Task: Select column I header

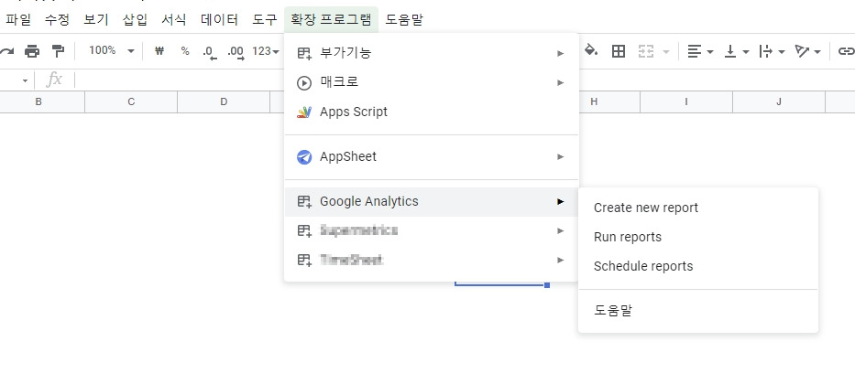Action: pyautogui.click(x=686, y=101)
